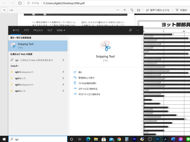Click Cortana circle icon on taskbar
Screen dimensions: 190x142
(x=72, y=139)
